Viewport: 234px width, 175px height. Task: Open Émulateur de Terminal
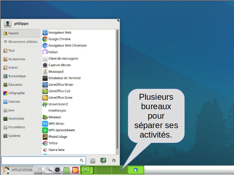[64, 78]
